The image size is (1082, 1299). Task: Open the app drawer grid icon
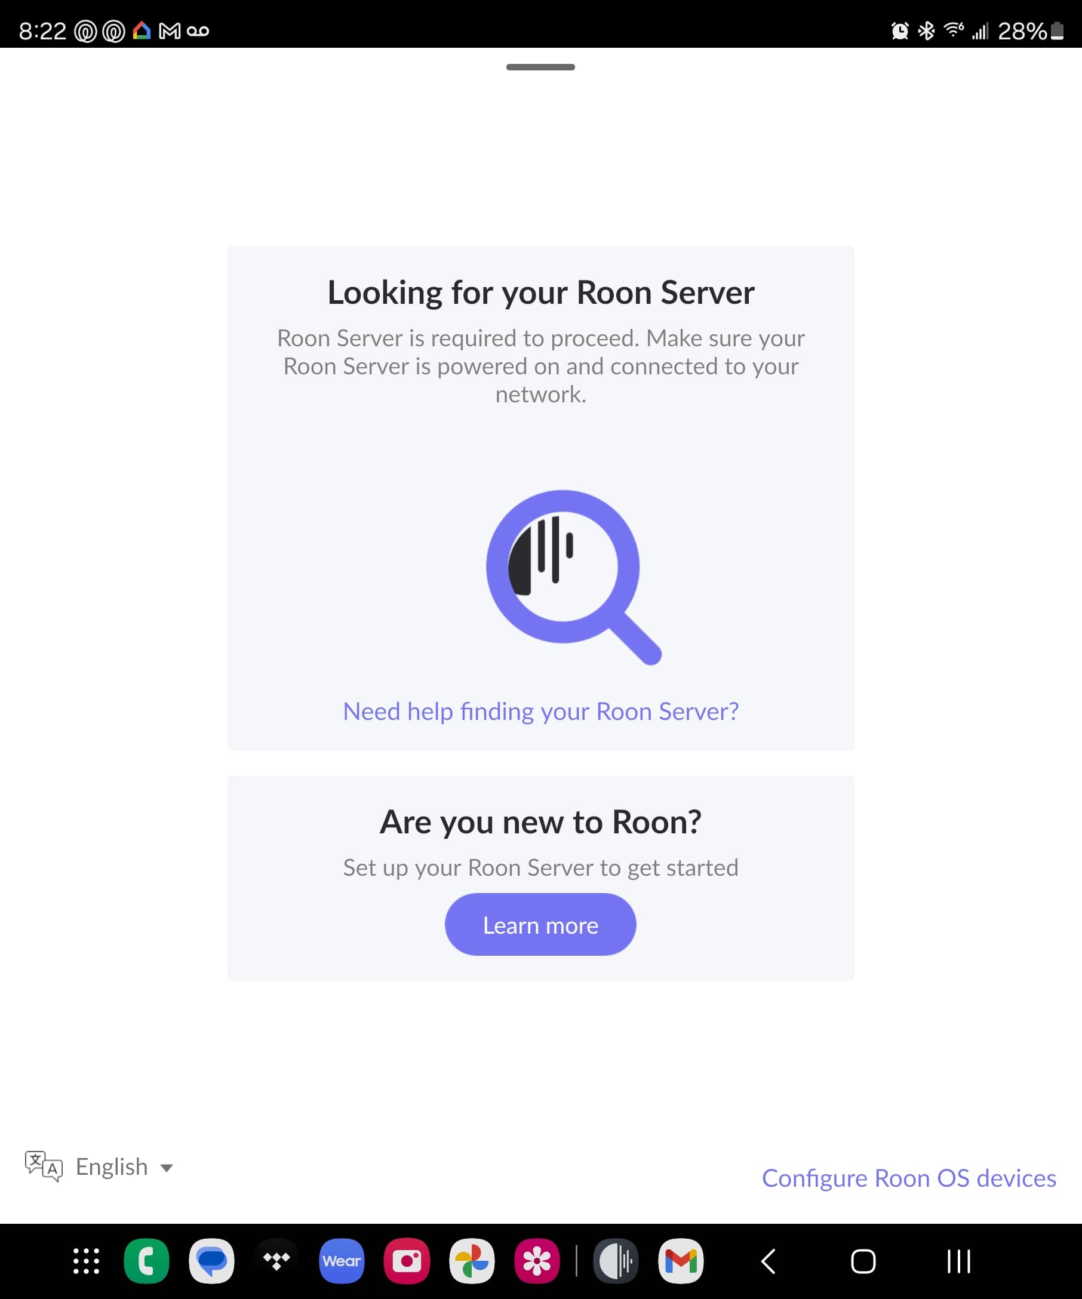point(86,1261)
